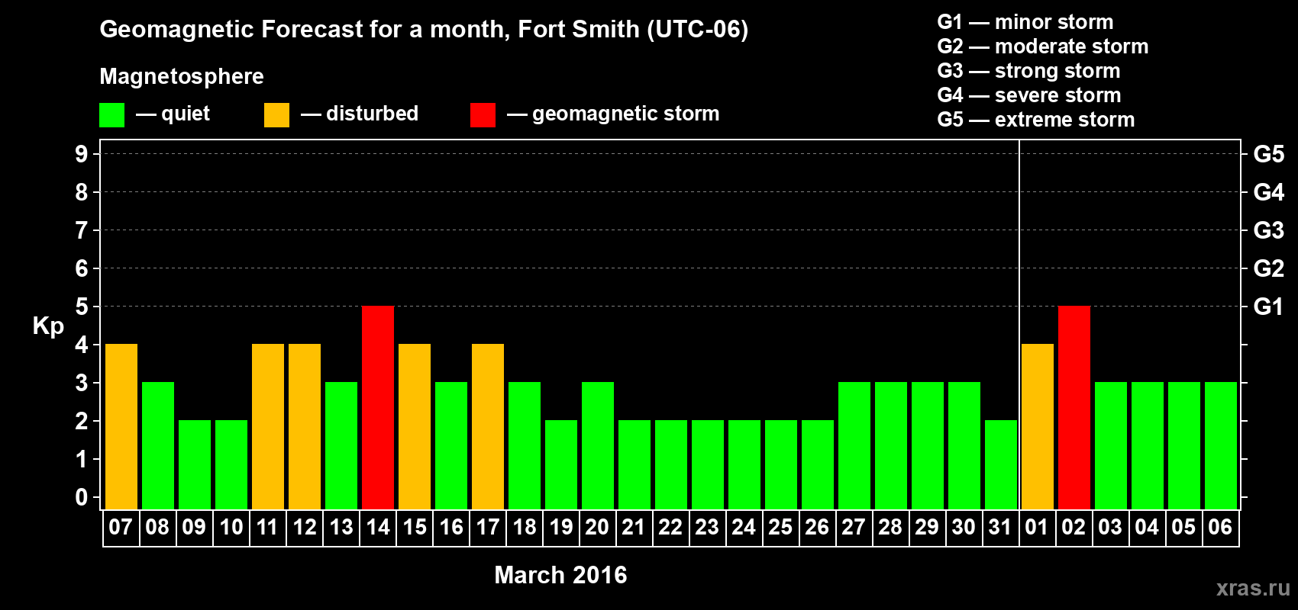Click the orange bar for March 07
1298x610 pixels.
click(121, 426)
